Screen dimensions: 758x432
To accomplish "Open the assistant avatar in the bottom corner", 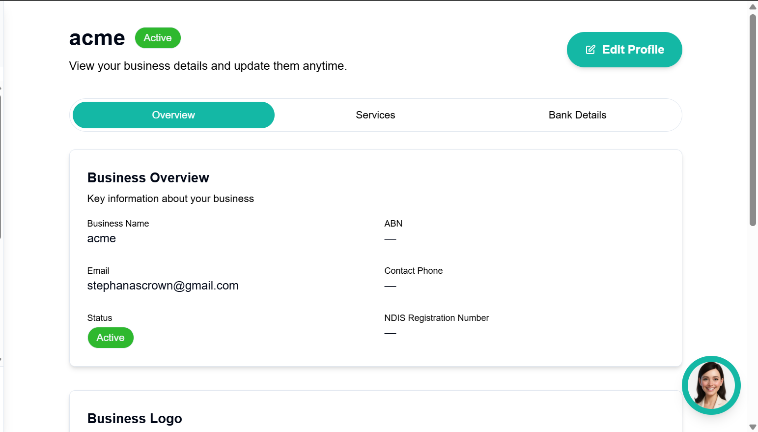I will [x=711, y=385].
